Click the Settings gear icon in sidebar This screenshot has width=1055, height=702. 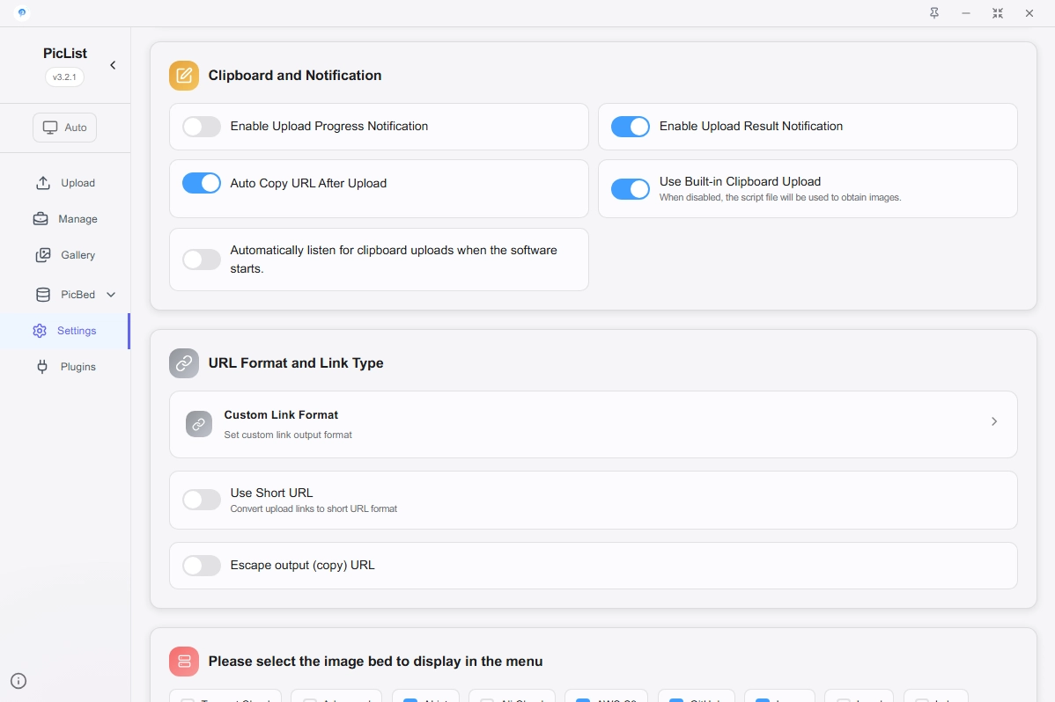pyautogui.click(x=40, y=331)
